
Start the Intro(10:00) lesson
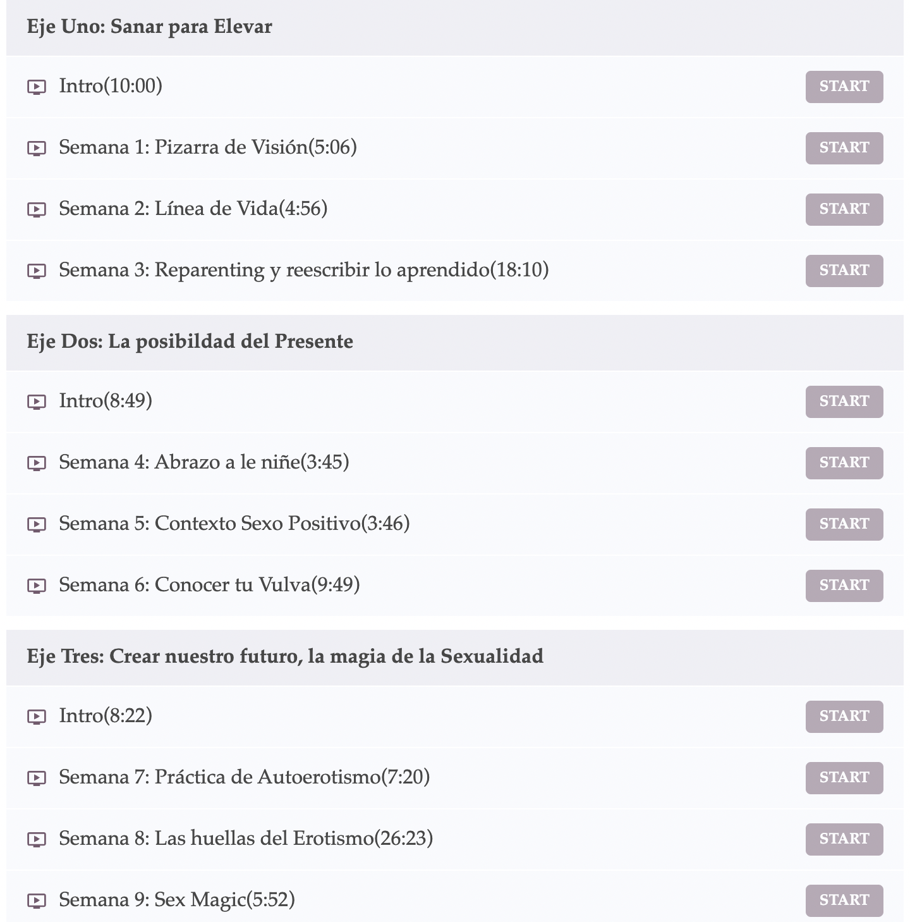point(844,87)
